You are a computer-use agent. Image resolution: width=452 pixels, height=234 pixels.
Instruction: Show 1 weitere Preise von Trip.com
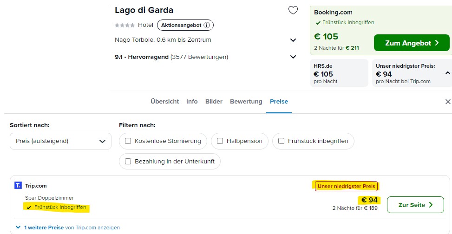point(68,227)
